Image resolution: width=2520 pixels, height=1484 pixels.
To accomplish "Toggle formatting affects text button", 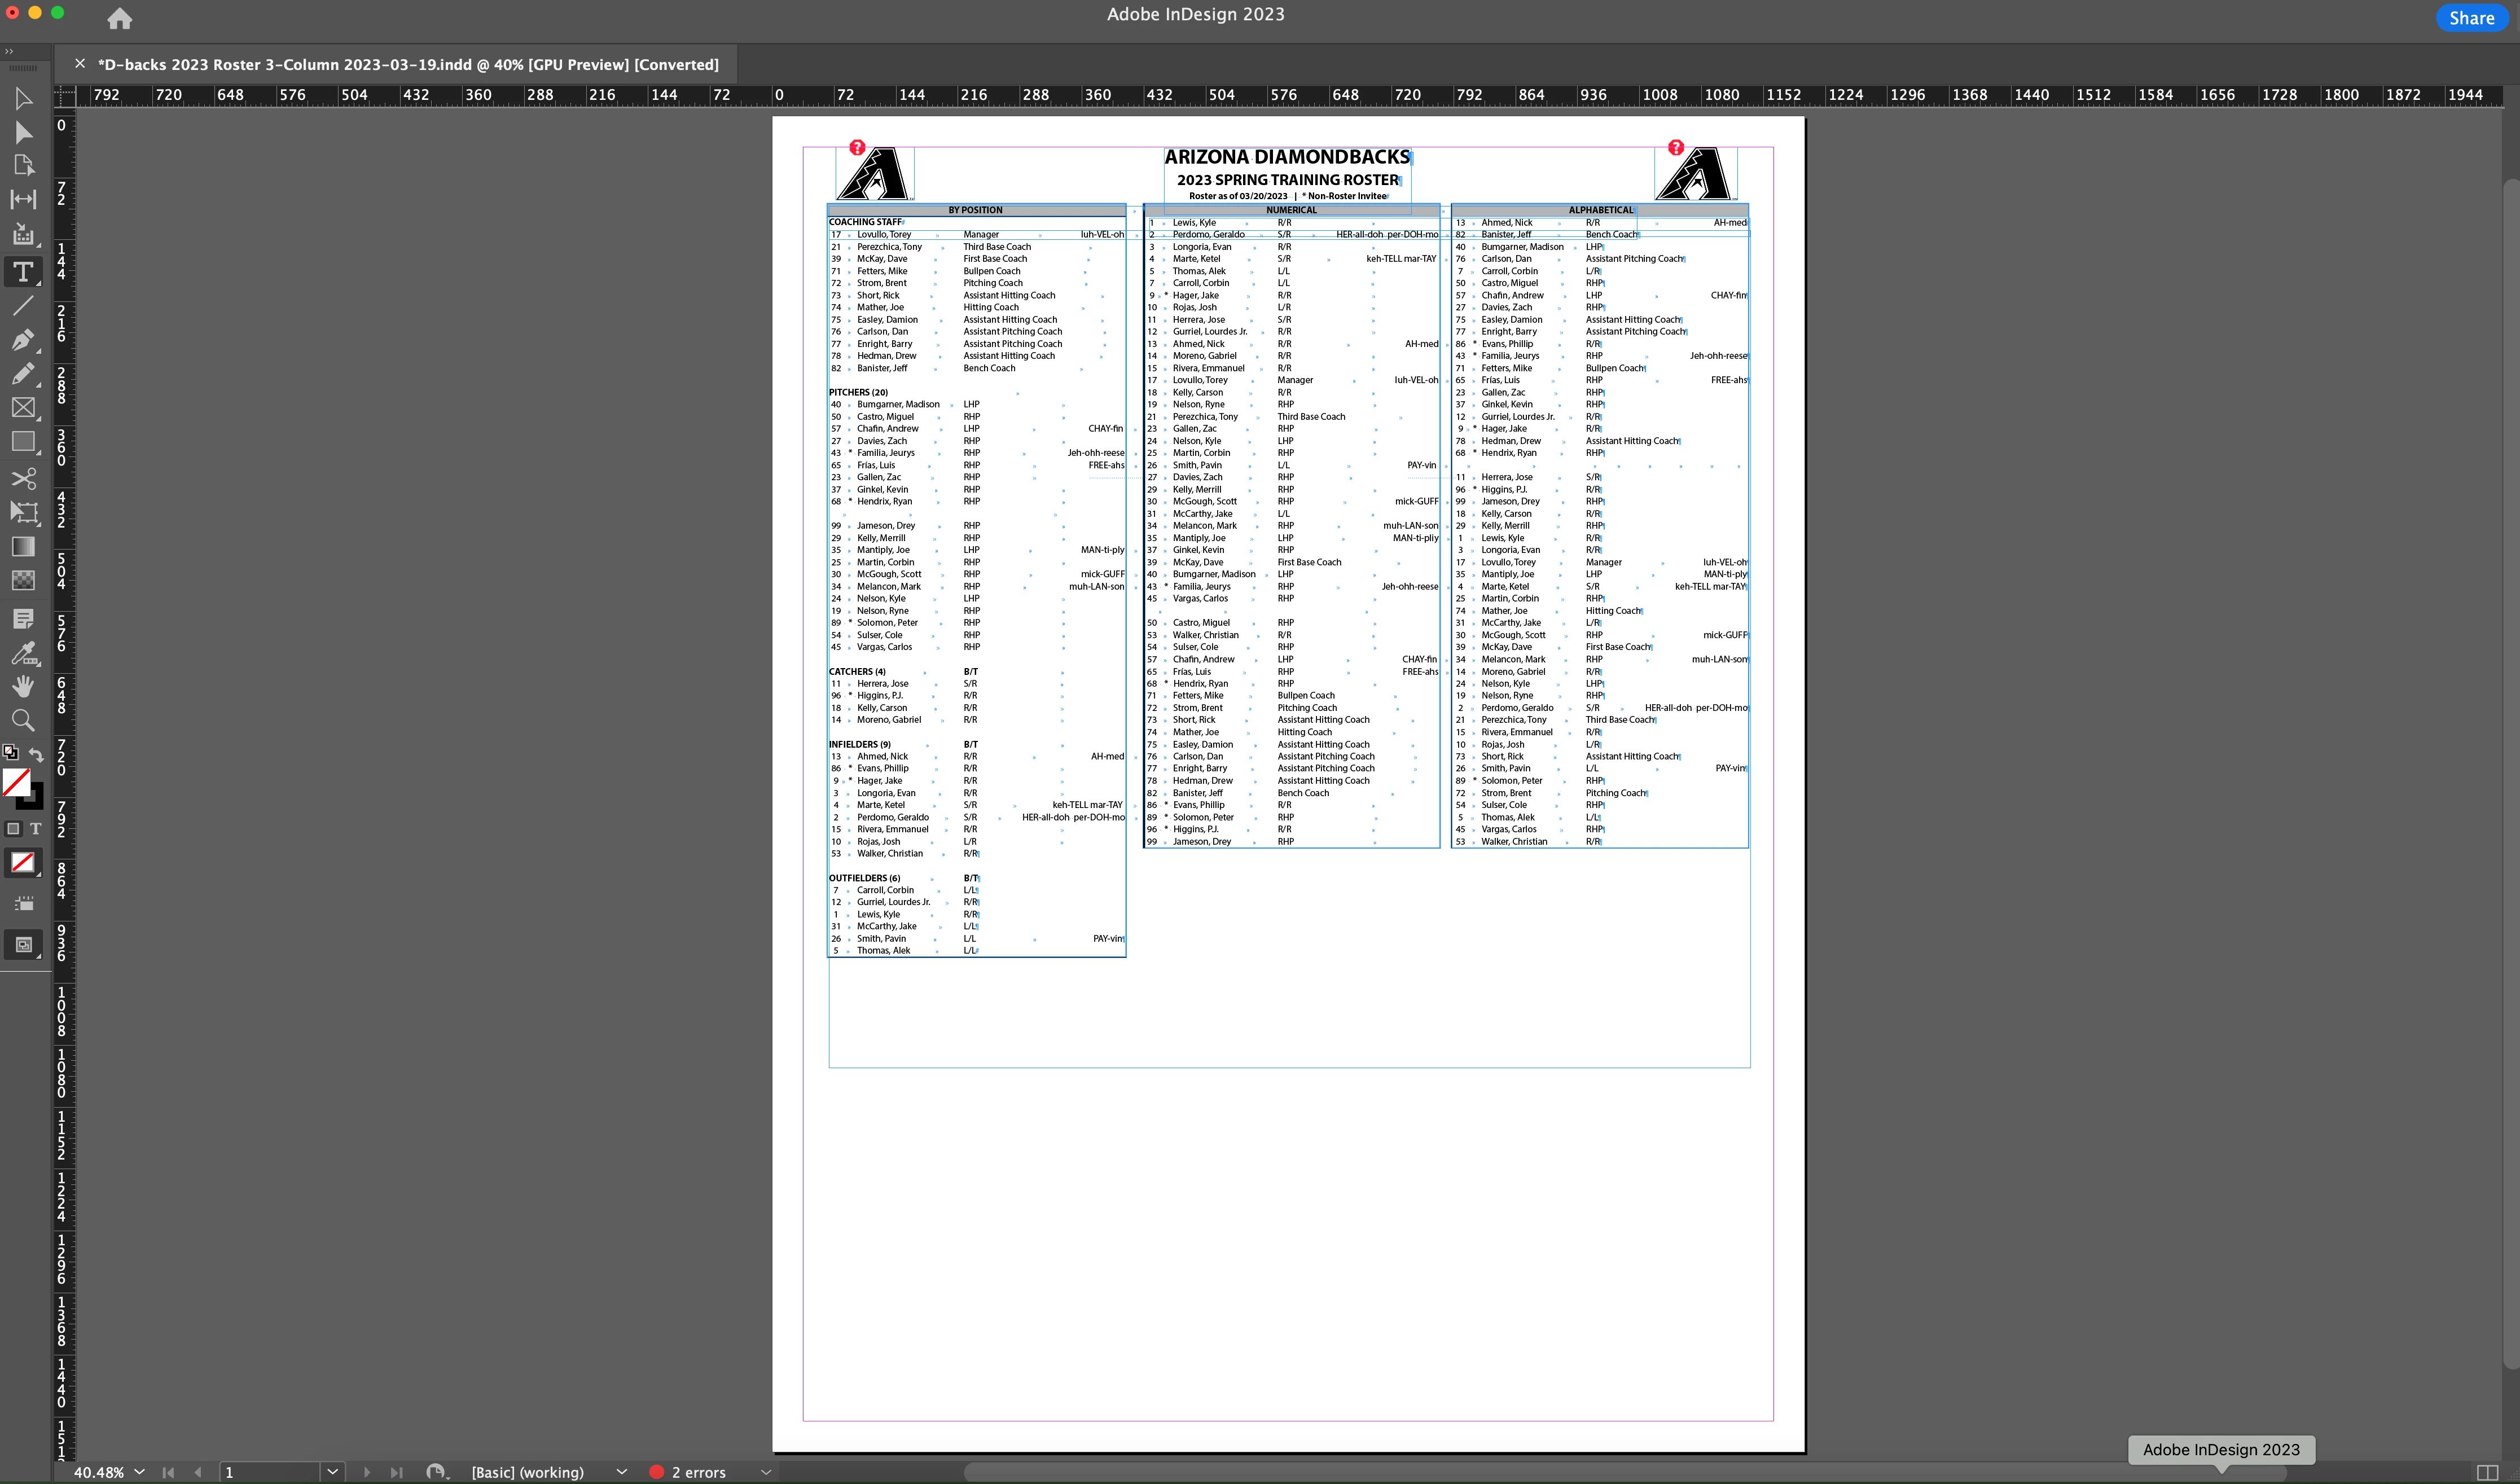I will (x=36, y=829).
